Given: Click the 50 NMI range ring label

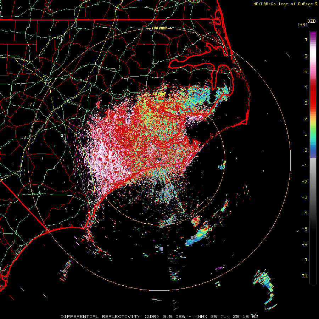Looking at the screenshot, I should (x=159, y=94).
